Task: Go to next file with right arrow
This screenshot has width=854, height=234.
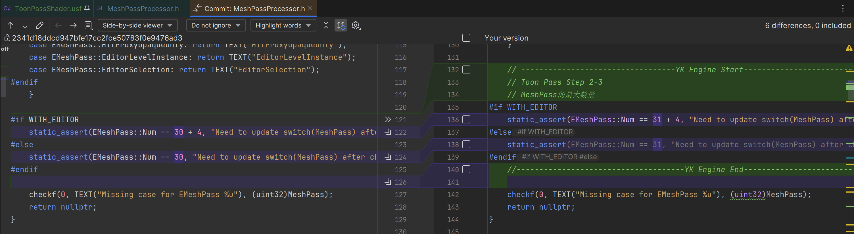Action: (73, 26)
